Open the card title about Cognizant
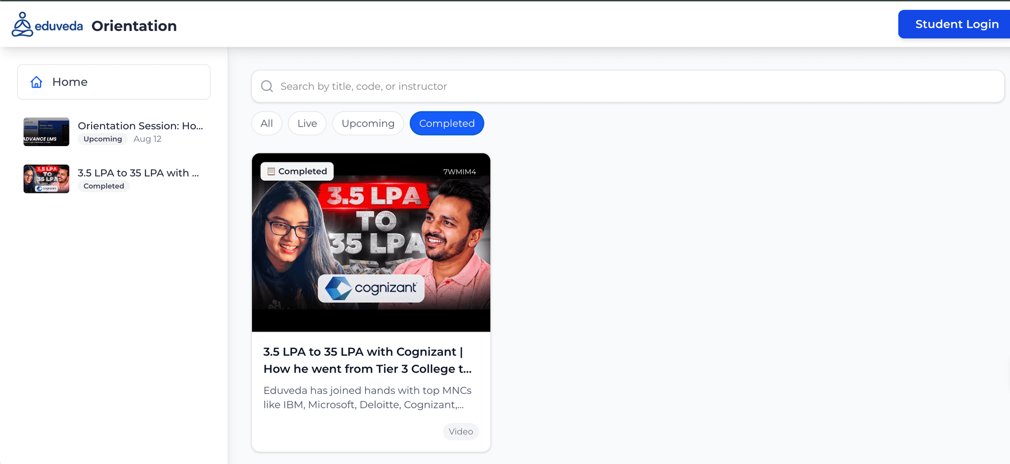 (x=367, y=360)
